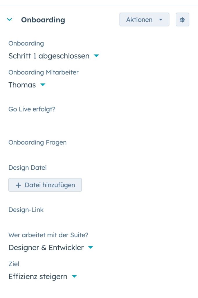
Task: Change the 'Effizienz steigern' goal value
Action: (38, 276)
